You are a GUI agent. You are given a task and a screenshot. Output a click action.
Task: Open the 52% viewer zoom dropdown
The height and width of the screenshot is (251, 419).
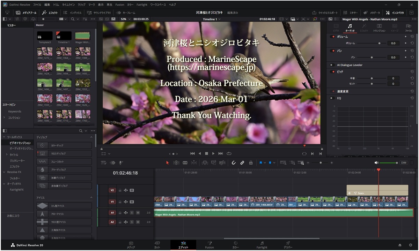[125, 19]
